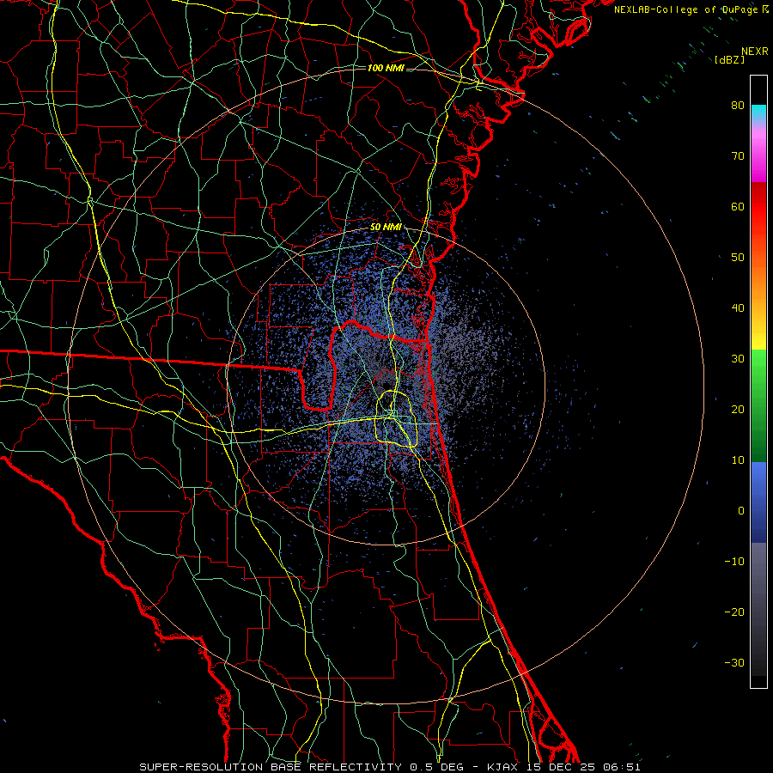Click the 70 value on the dBZ scale
Viewport: 773px width, 773px height.
(738, 155)
